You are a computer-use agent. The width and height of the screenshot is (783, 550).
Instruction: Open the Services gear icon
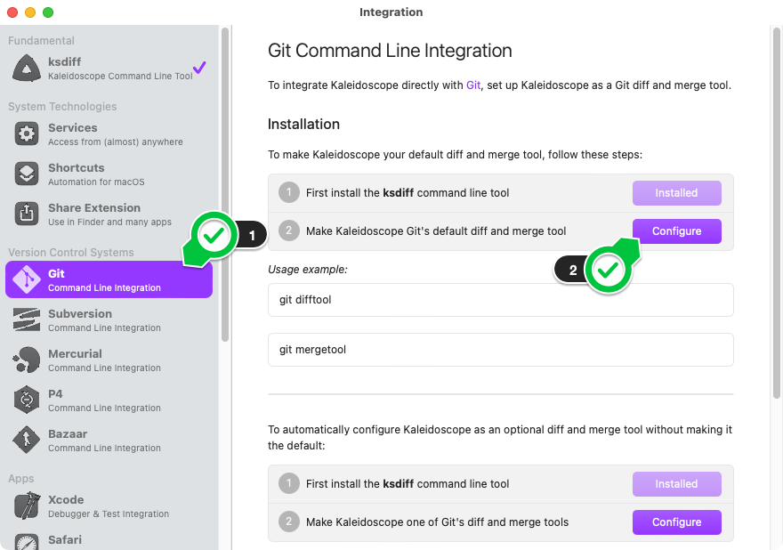(x=27, y=134)
